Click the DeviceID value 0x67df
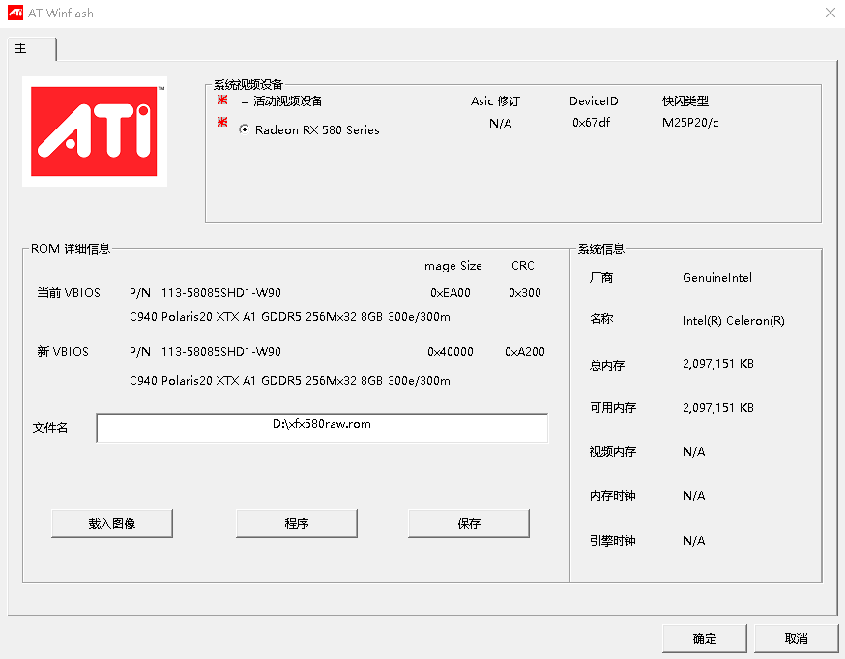845x659 pixels. click(591, 123)
